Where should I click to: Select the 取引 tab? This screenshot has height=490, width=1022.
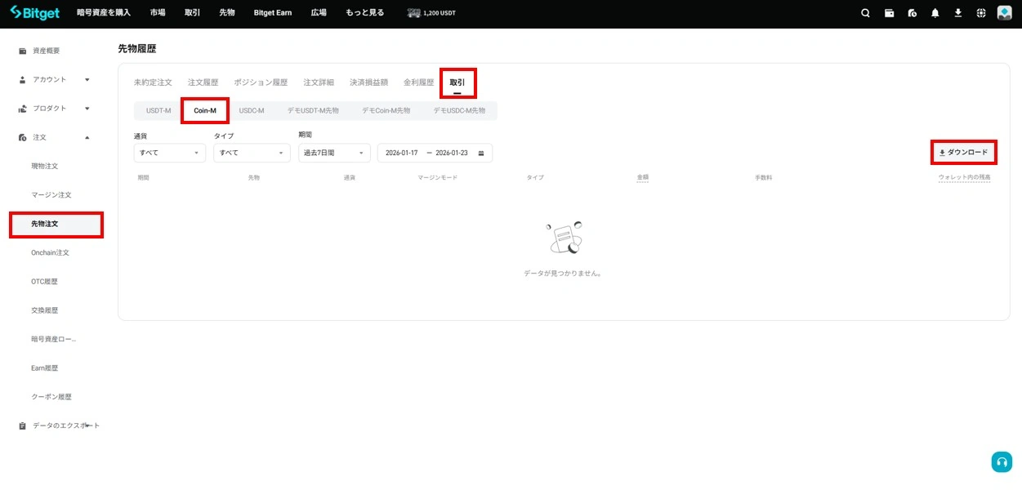[457, 82]
